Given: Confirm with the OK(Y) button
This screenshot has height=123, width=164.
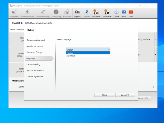Looking at the screenshot, I should (x=104, y=95).
